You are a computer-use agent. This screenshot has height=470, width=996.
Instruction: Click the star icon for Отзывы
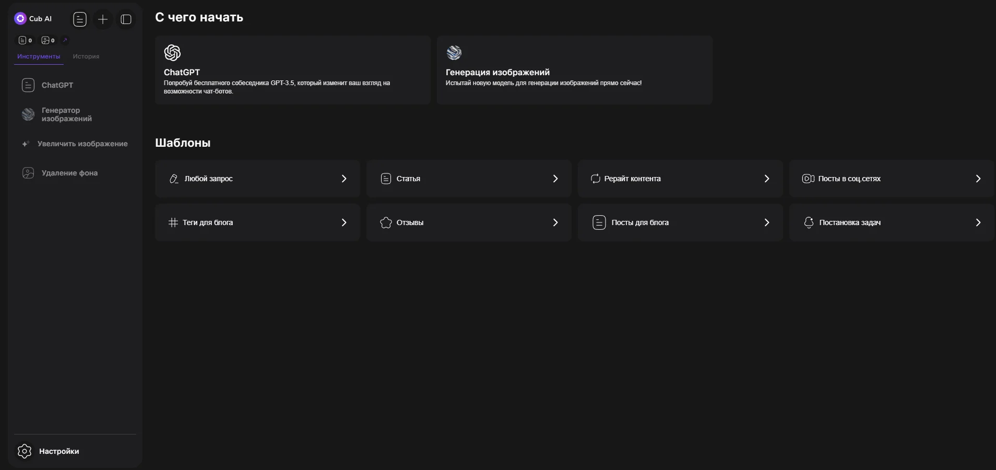point(386,222)
